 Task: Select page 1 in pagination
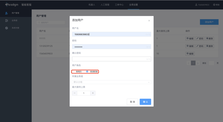(x=193, y=63)
